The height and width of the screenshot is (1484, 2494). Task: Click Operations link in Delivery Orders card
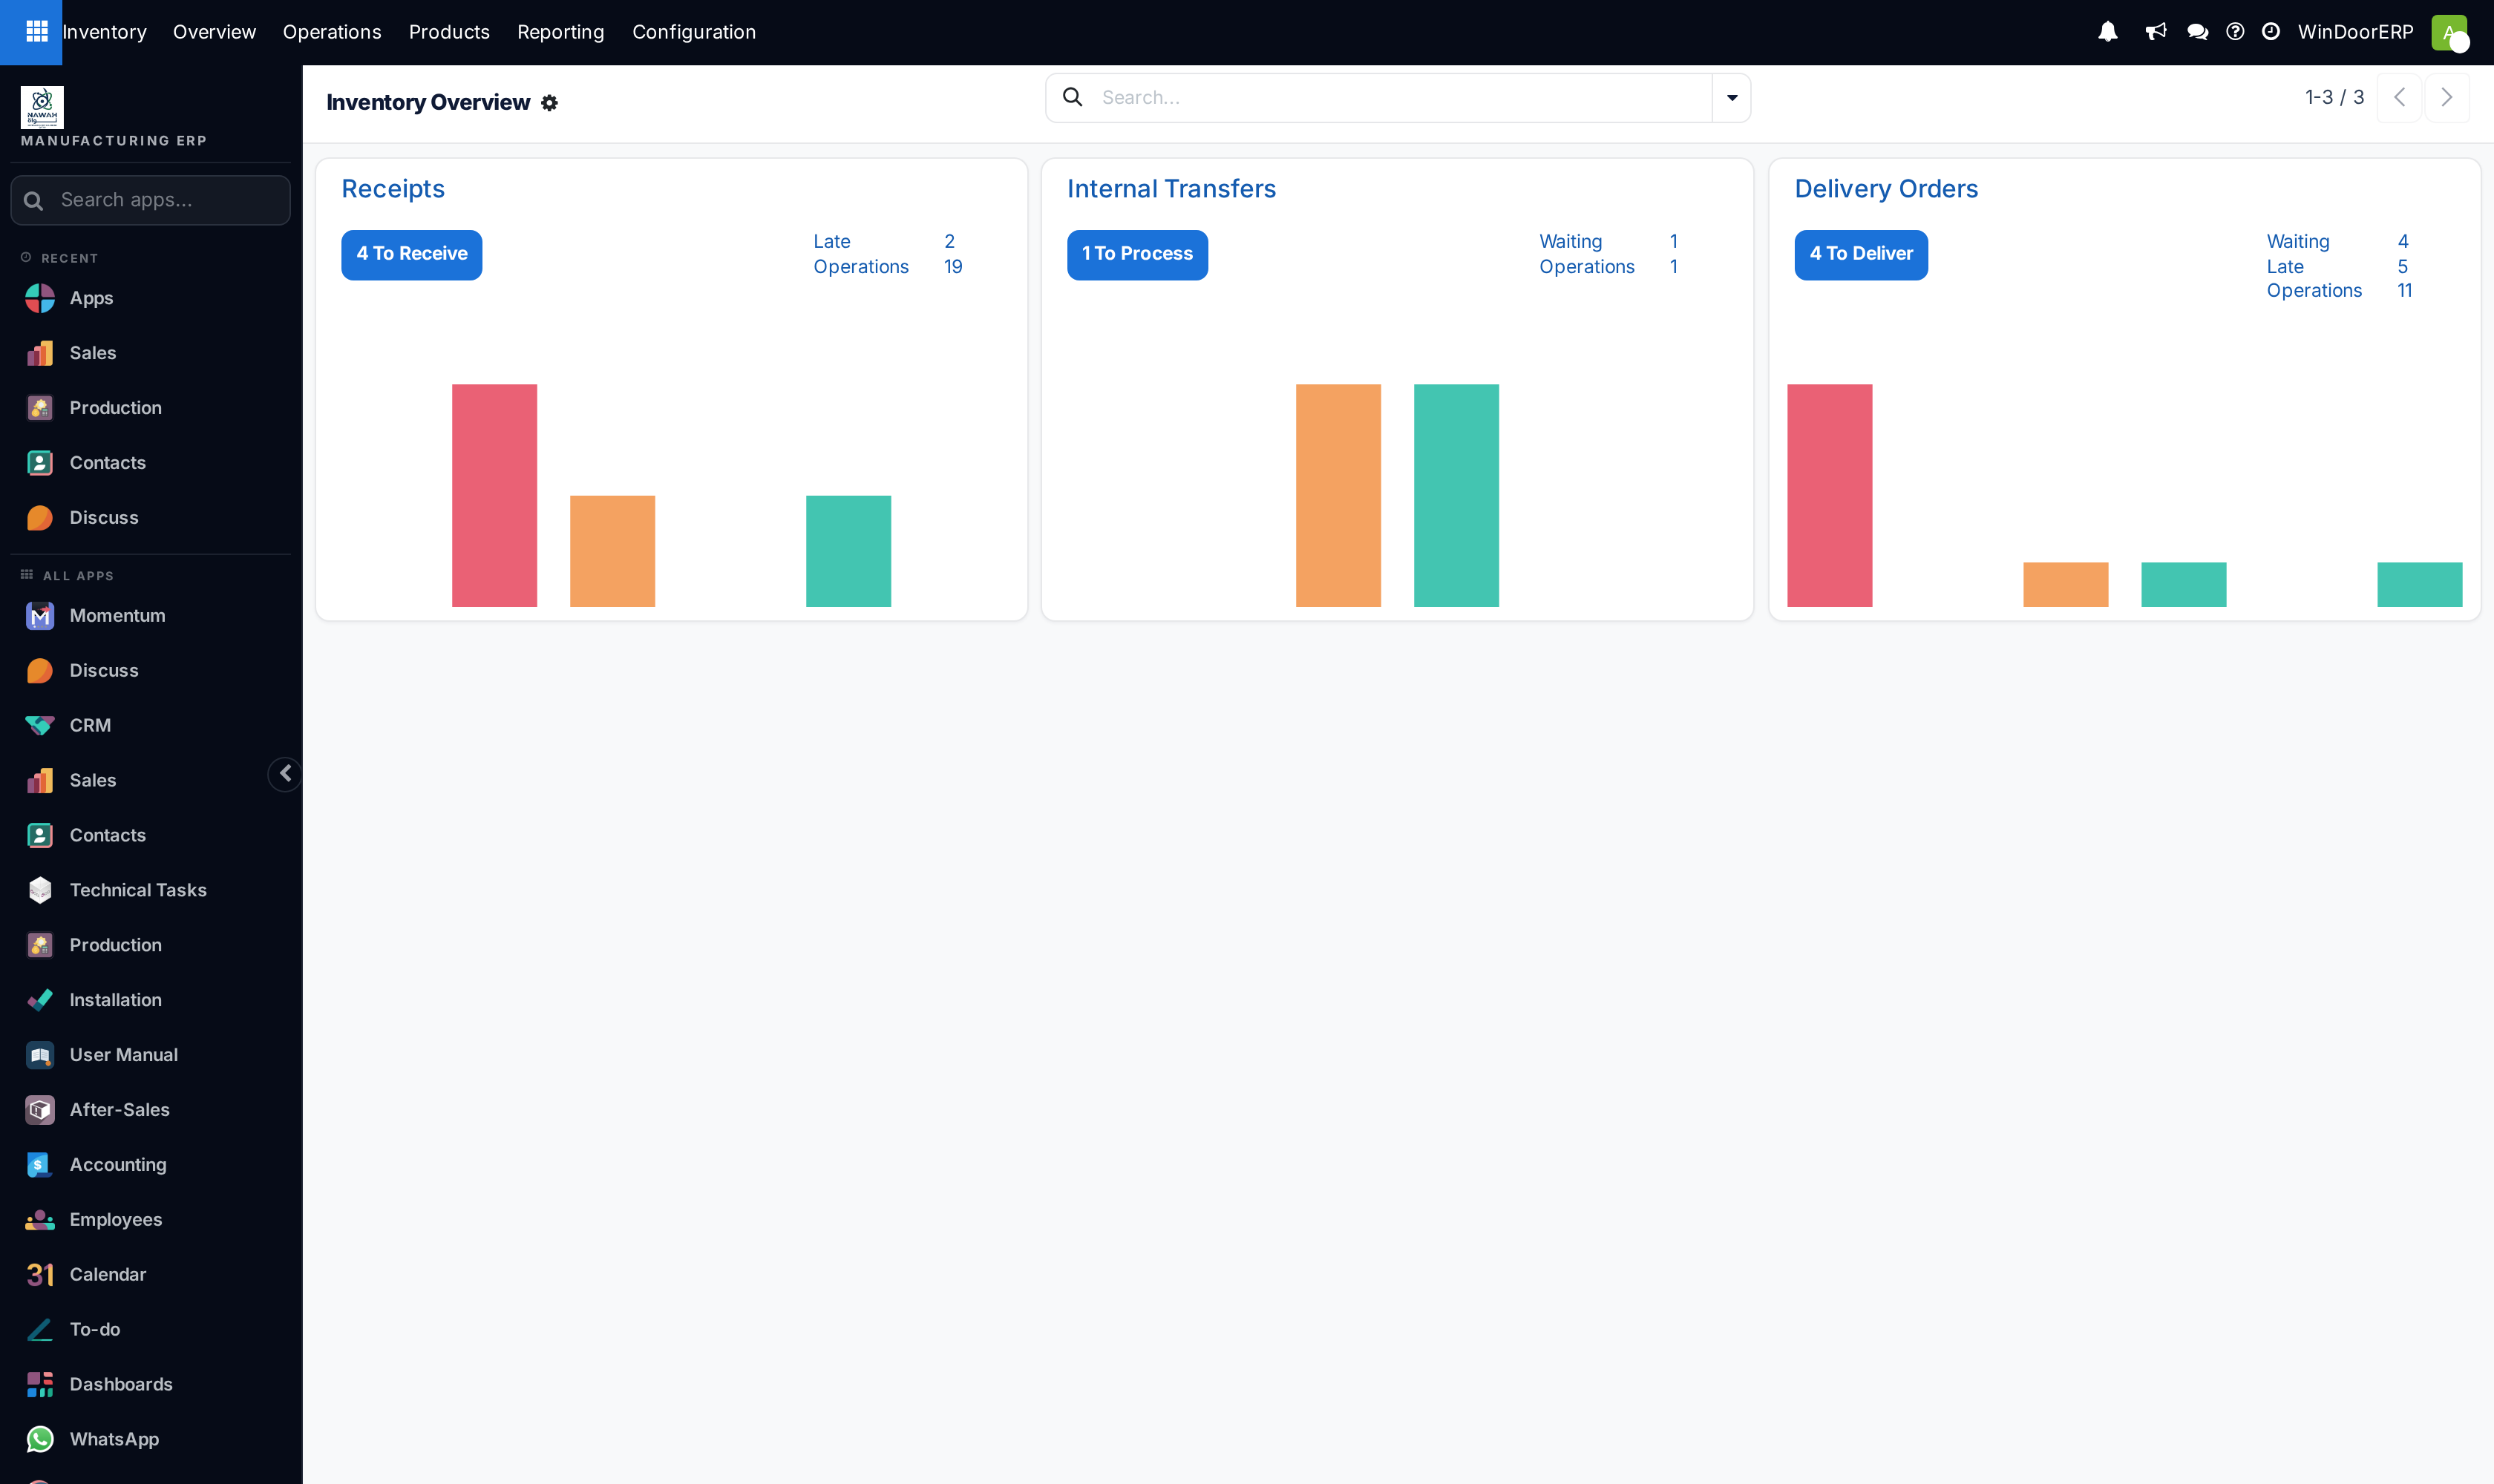click(x=2314, y=291)
